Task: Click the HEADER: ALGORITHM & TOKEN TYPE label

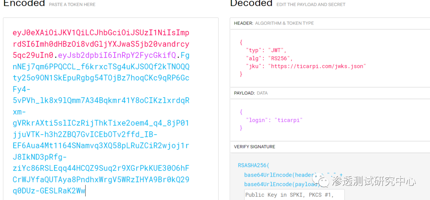Action: pyautogui.click(x=274, y=23)
